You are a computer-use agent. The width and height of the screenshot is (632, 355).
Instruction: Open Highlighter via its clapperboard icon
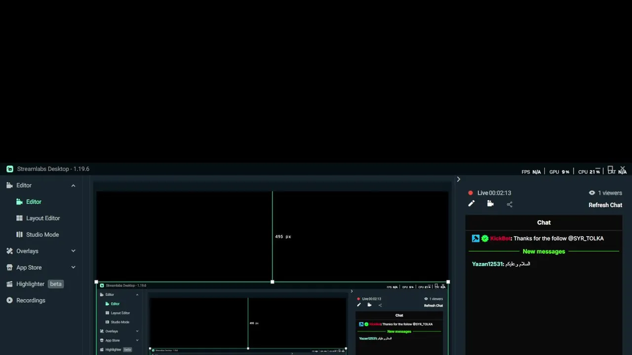pyautogui.click(x=9, y=284)
